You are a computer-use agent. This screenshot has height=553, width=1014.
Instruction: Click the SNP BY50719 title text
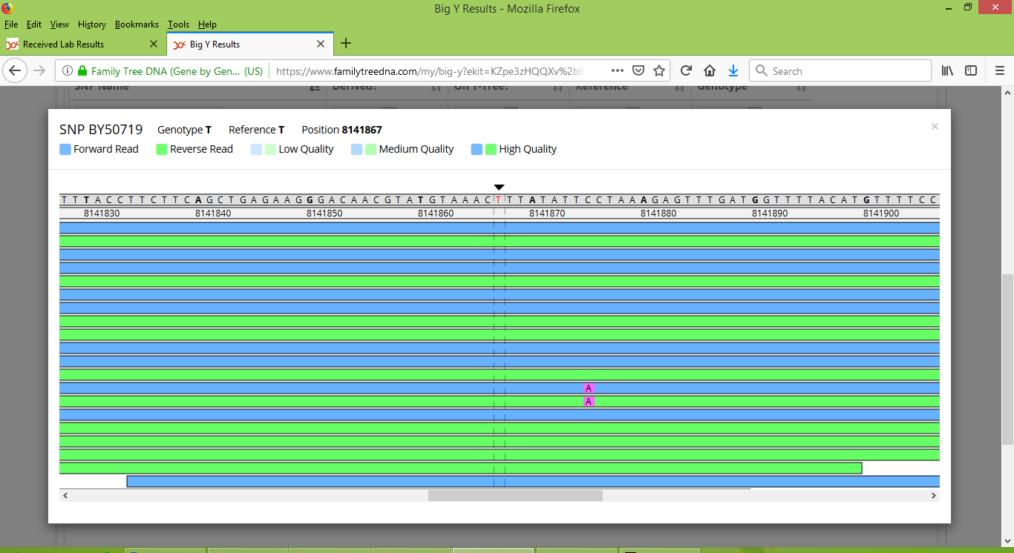pos(101,130)
